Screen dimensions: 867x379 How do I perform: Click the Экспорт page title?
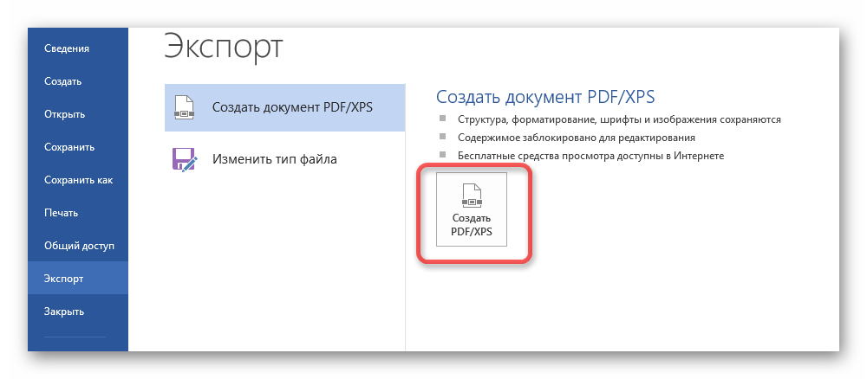[224, 48]
